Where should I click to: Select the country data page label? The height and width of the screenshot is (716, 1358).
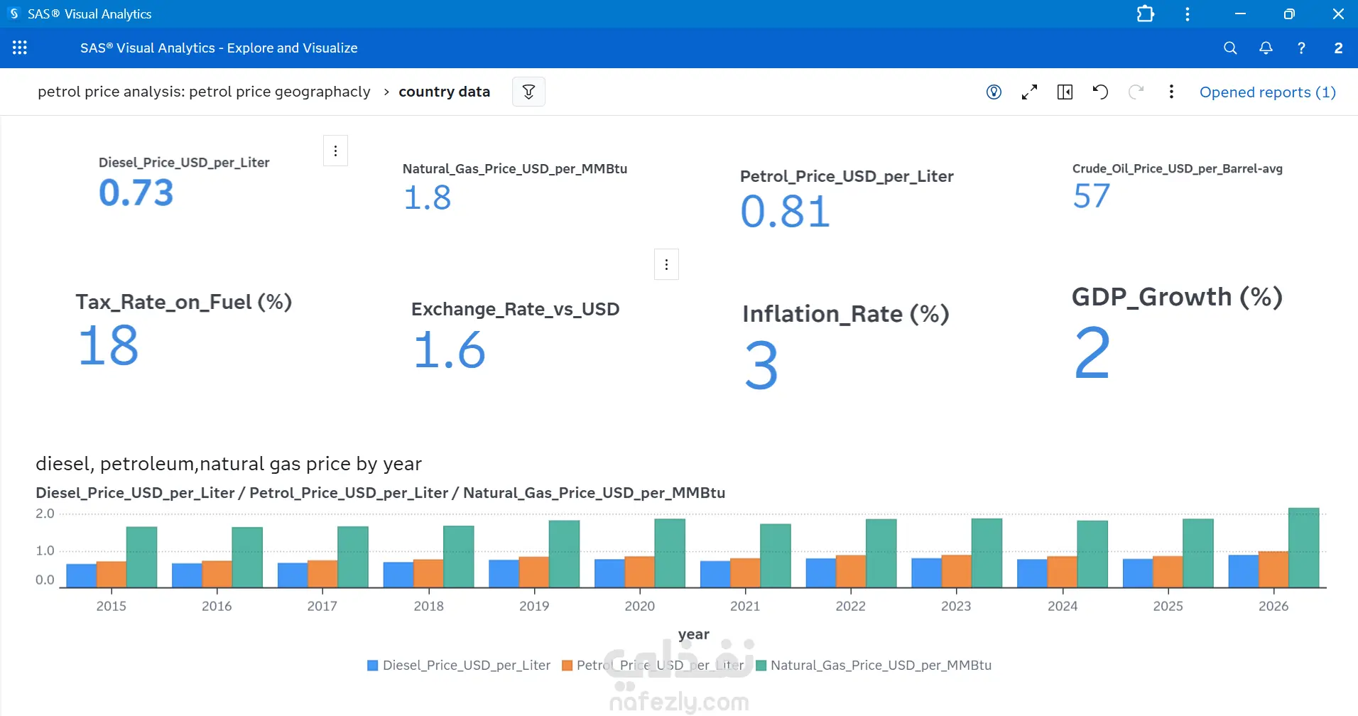tap(444, 92)
